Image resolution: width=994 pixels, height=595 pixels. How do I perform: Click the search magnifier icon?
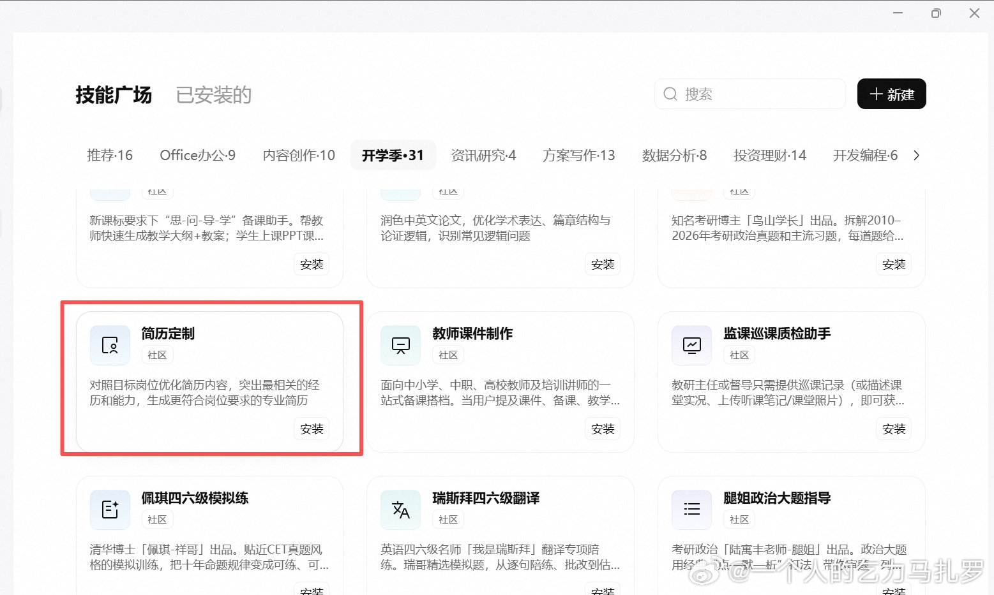pos(670,94)
